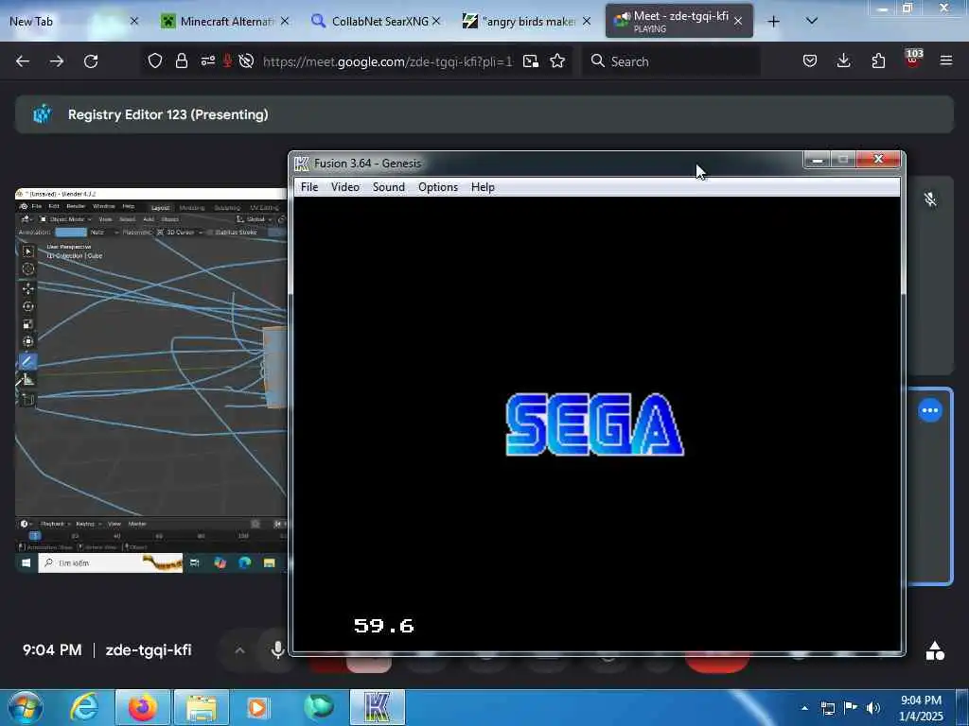Viewport: 969px width, 726px height.
Task: Launch Internet Explorer from the taskbar
Action: tap(84, 707)
